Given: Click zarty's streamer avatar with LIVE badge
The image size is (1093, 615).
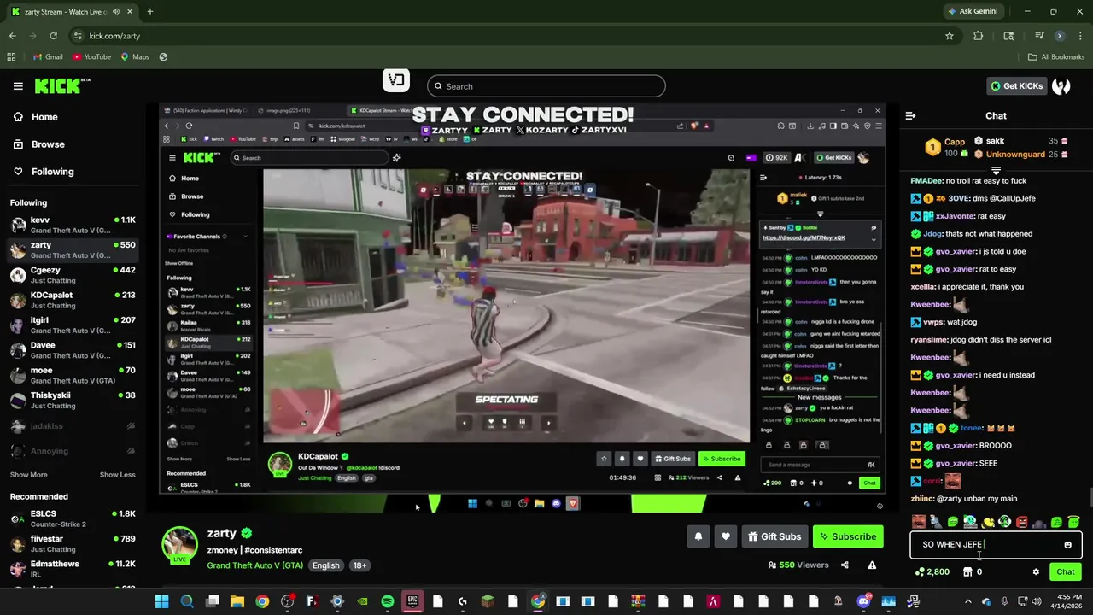Looking at the screenshot, I should pos(180,545).
